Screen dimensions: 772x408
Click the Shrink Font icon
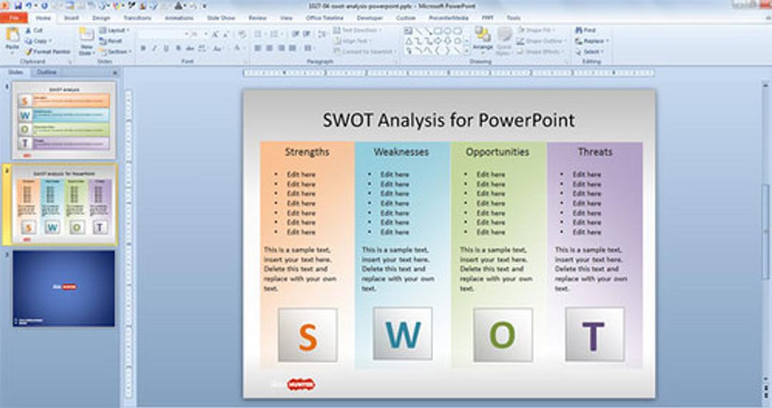point(226,34)
